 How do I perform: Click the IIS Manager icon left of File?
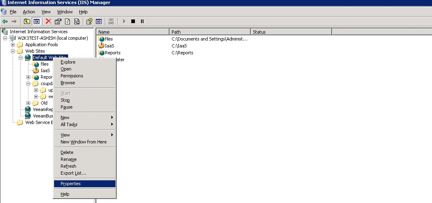[x=4, y=11]
